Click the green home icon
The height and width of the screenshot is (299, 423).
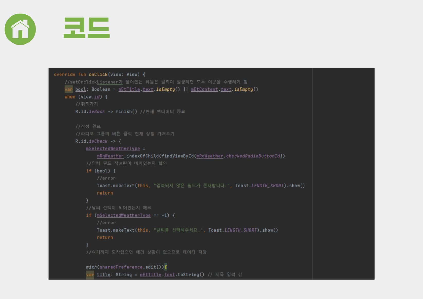point(20,29)
